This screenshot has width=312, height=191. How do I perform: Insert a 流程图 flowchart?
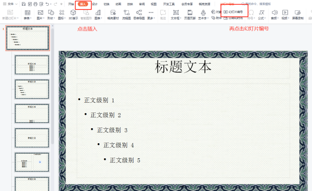coord(126,15)
